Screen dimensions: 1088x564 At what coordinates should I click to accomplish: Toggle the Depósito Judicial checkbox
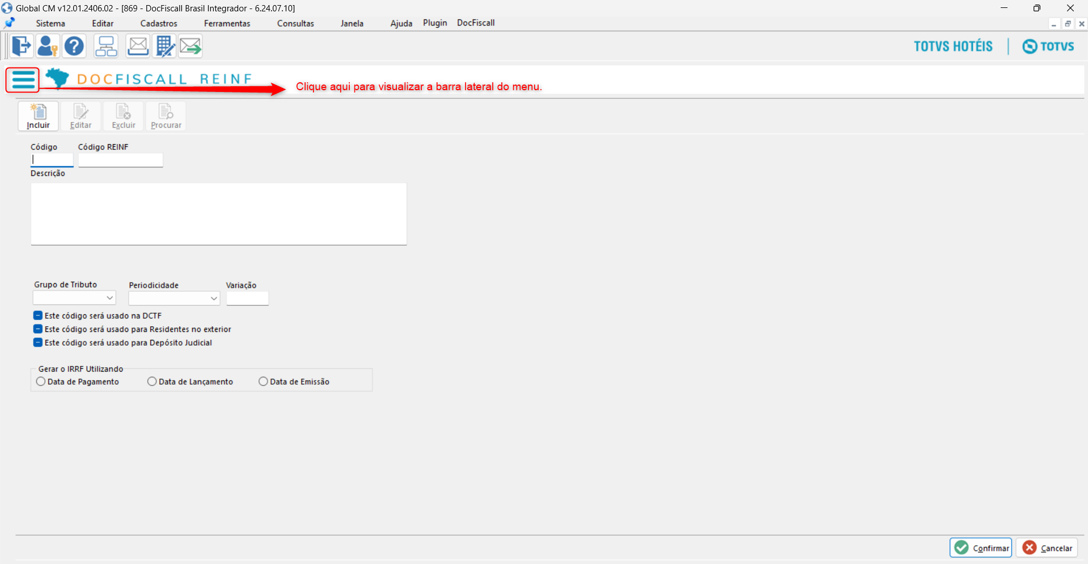[x=38, y=343]
